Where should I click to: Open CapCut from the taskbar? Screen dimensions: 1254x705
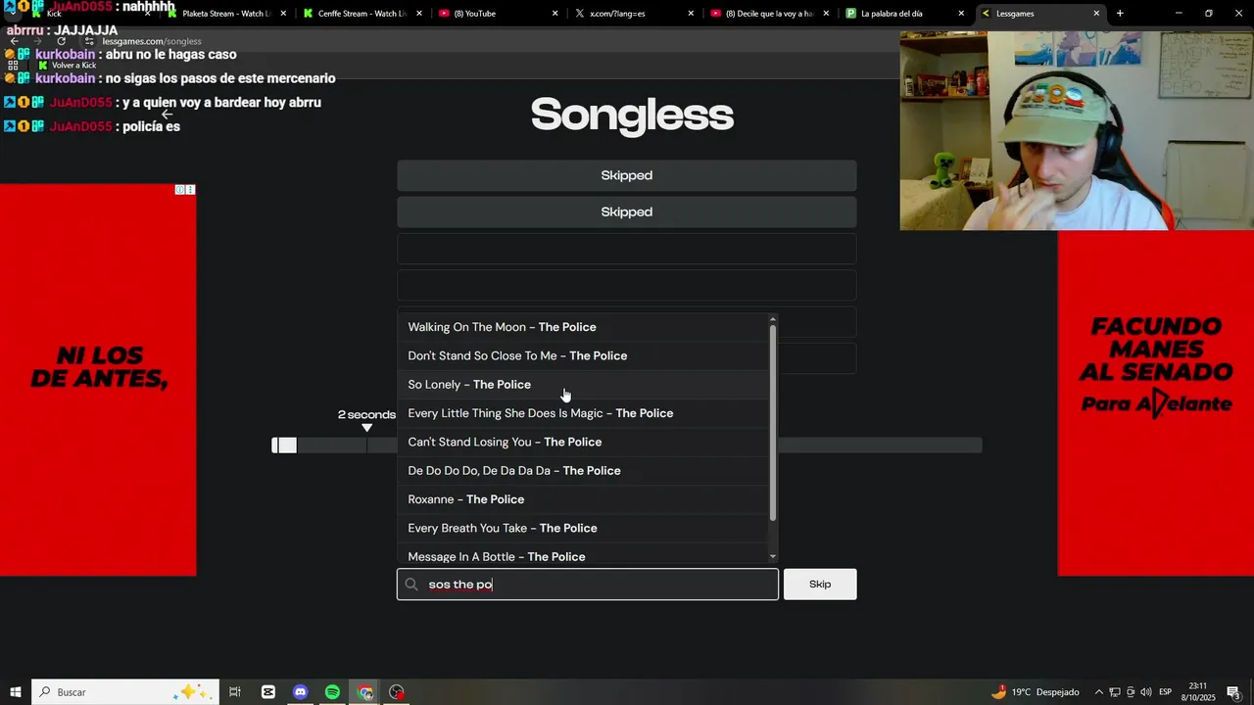pos(268,692)
